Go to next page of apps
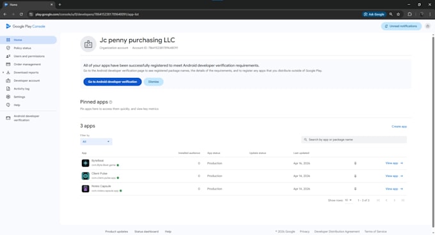Image resolution: width=435 pixels, height=235 pixels. (x=395, y=200)
